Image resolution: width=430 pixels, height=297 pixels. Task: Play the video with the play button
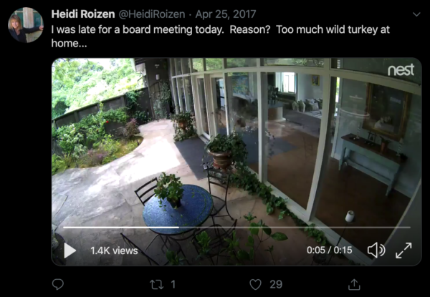[70, 250]
